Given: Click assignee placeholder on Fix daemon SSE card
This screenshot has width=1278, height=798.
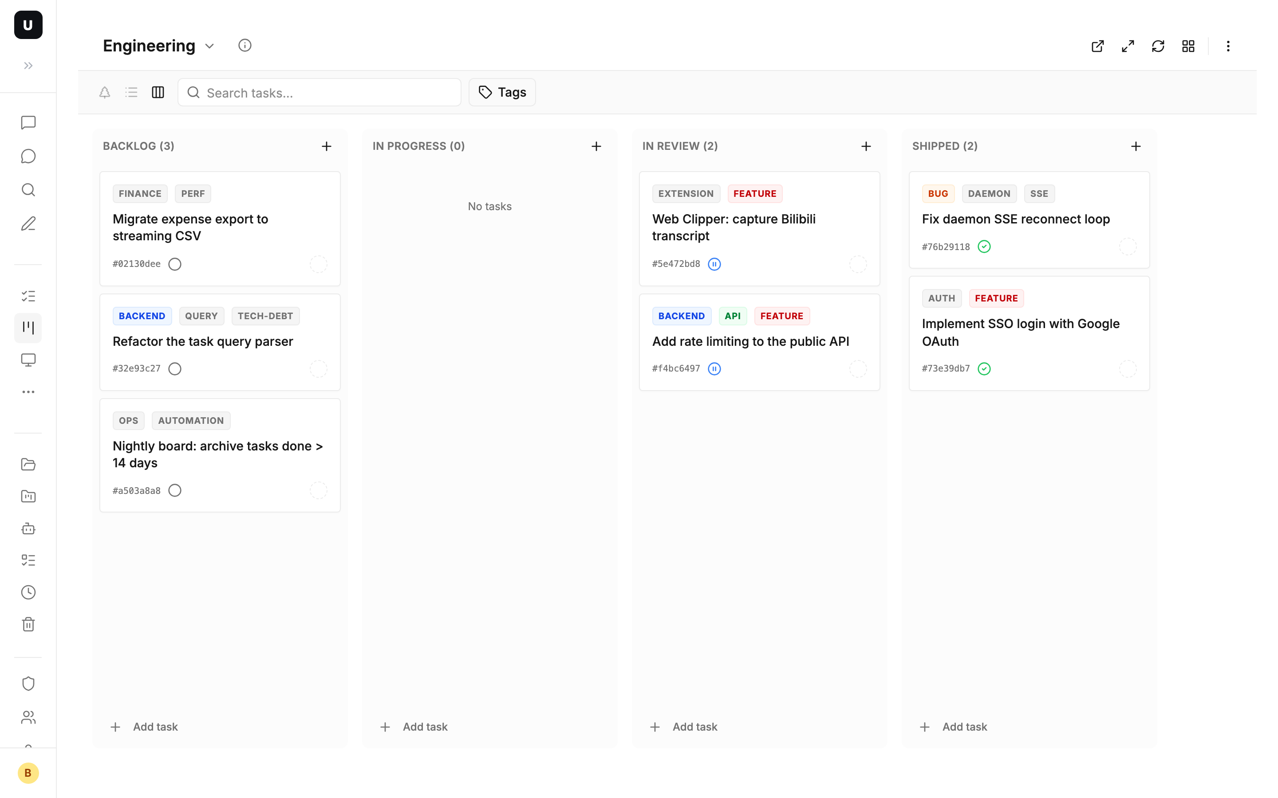Looking at the screenshot, I should 1128,246.
